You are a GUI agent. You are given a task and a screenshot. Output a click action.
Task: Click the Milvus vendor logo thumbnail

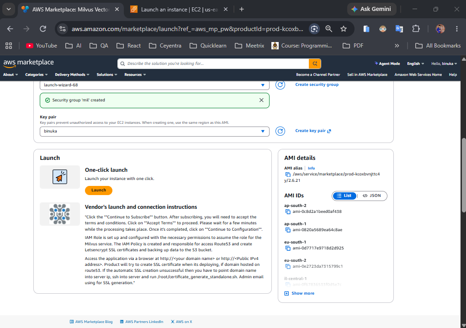coord(60,214)
